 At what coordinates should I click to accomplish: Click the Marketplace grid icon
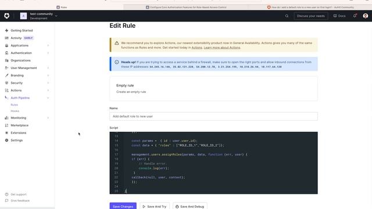click(6, 125)
